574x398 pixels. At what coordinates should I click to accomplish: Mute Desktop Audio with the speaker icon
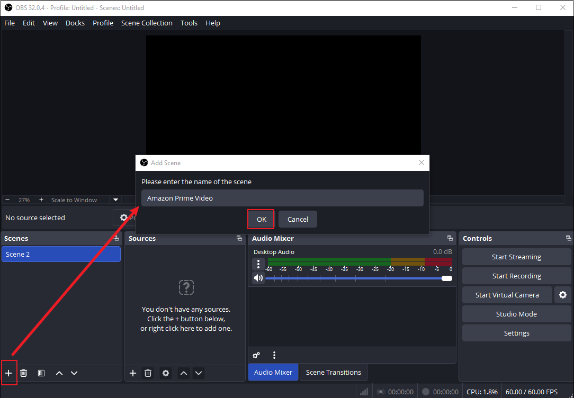click(x=258, y=277)
